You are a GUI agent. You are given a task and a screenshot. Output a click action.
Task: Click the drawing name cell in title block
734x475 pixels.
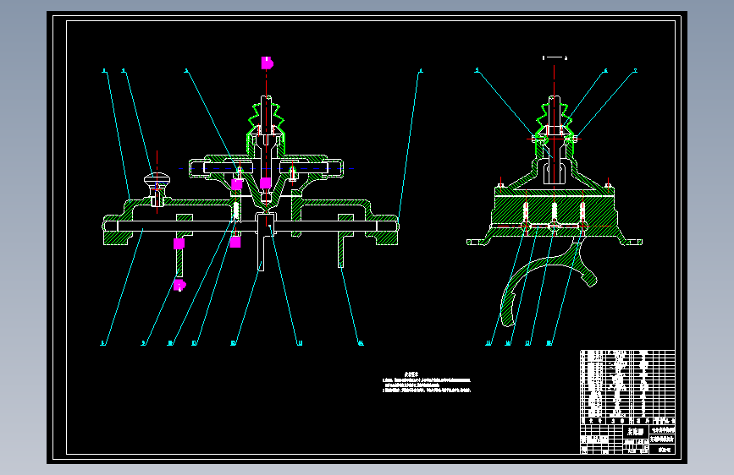(636, 432)
